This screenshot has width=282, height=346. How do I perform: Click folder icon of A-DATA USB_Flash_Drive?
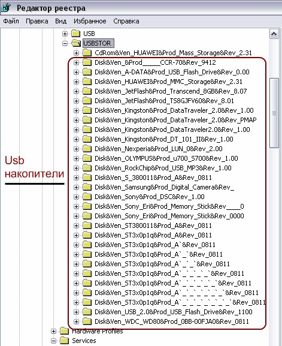pyautogui.click(x=87, y=72)
